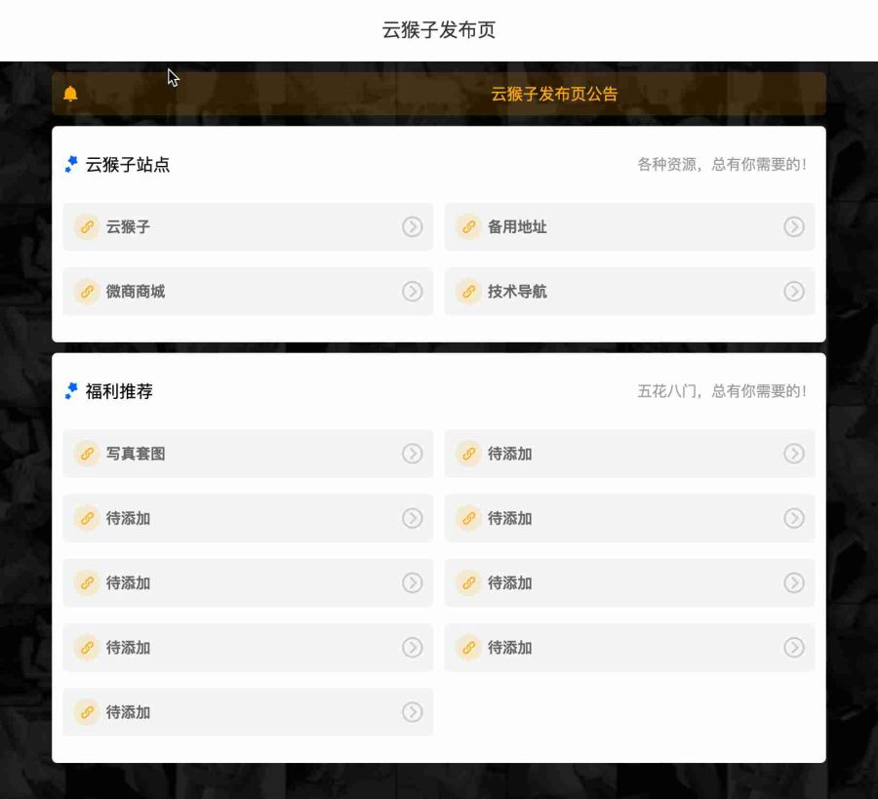The image size is (878, 799).
Task: Click the blue sparkle icon beside 福利推荐
Action: click(69, 391)
